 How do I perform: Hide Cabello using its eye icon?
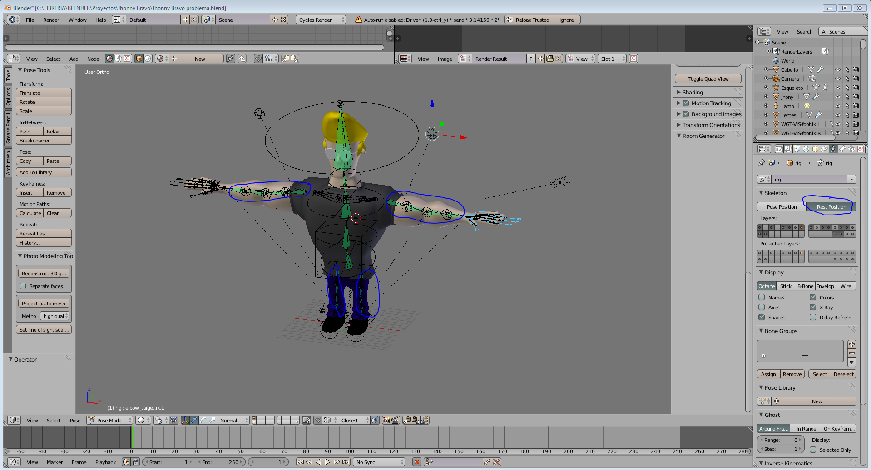point(837,69)
